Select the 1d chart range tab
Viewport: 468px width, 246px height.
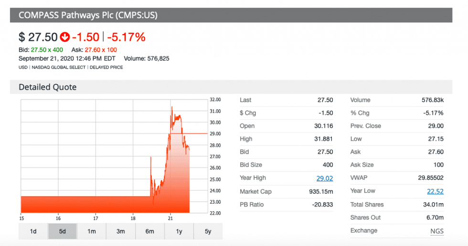click(33, 231)
